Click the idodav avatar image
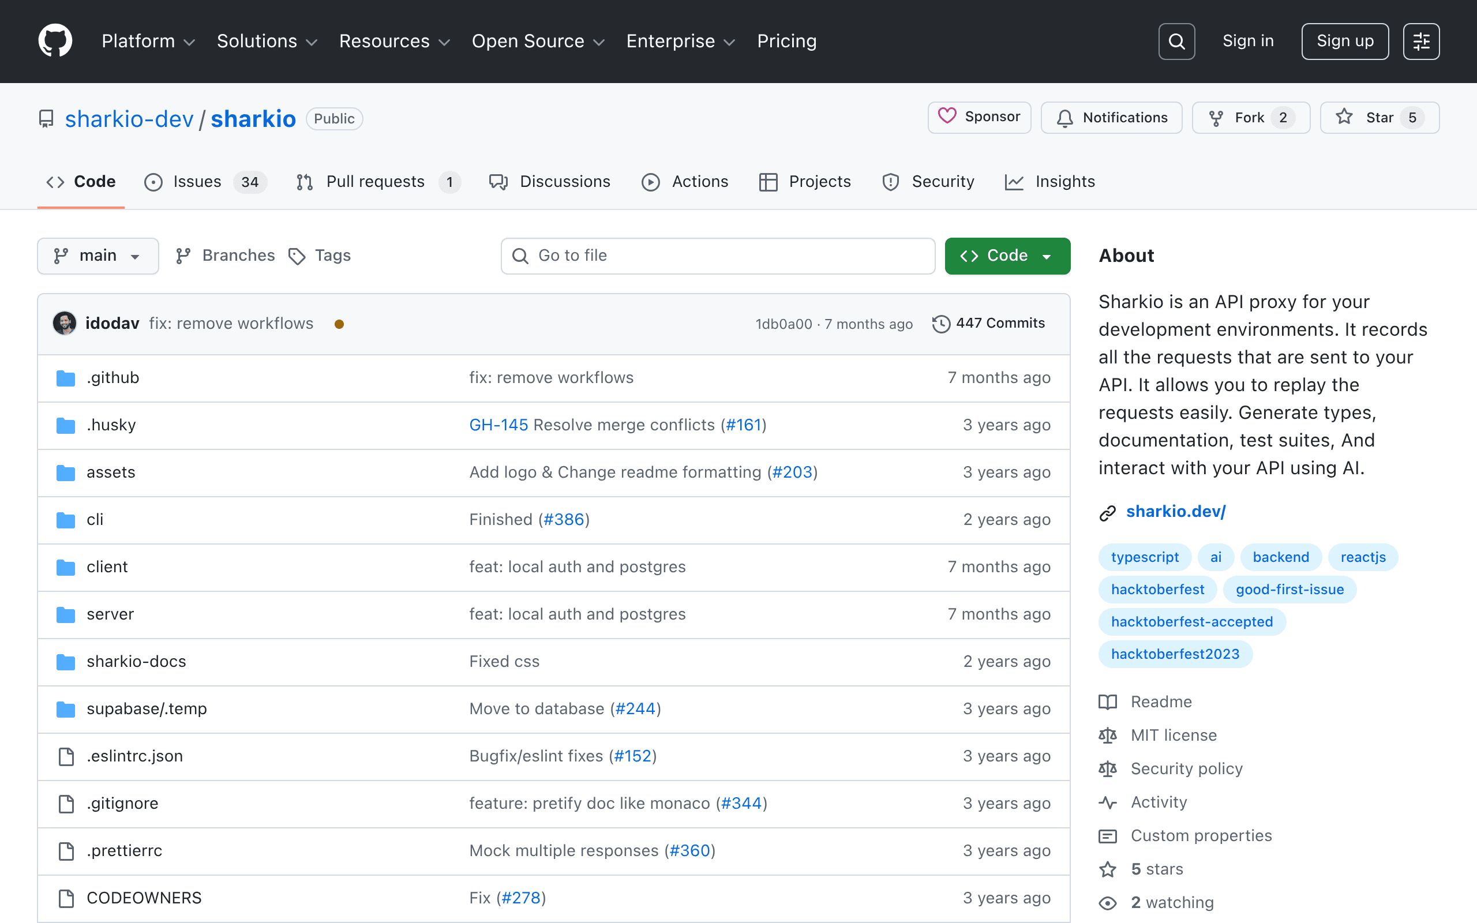The width and height of the screenshot is (1477, 923). pyautogui.click(x=65, y=323)
